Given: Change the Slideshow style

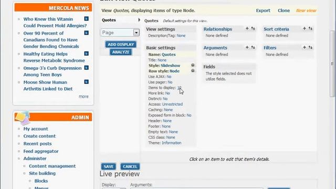Looking at the screenshot, I should click(170, 66).
